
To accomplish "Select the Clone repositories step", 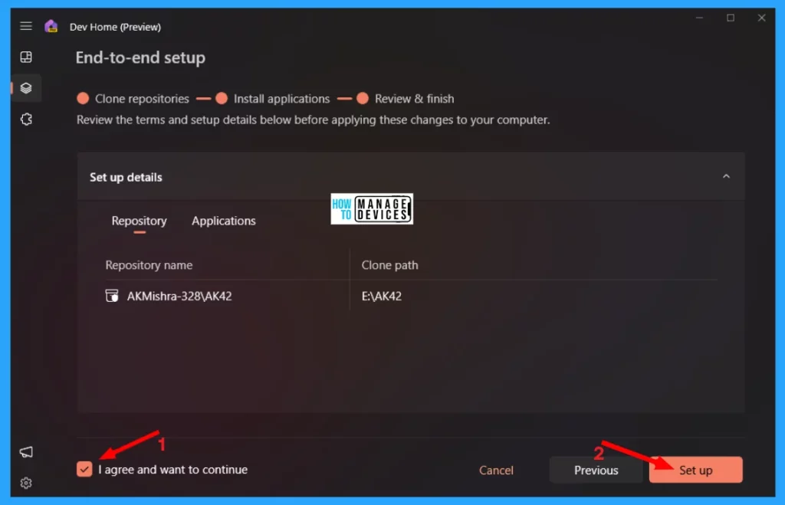I will click(x=133, y=99).
